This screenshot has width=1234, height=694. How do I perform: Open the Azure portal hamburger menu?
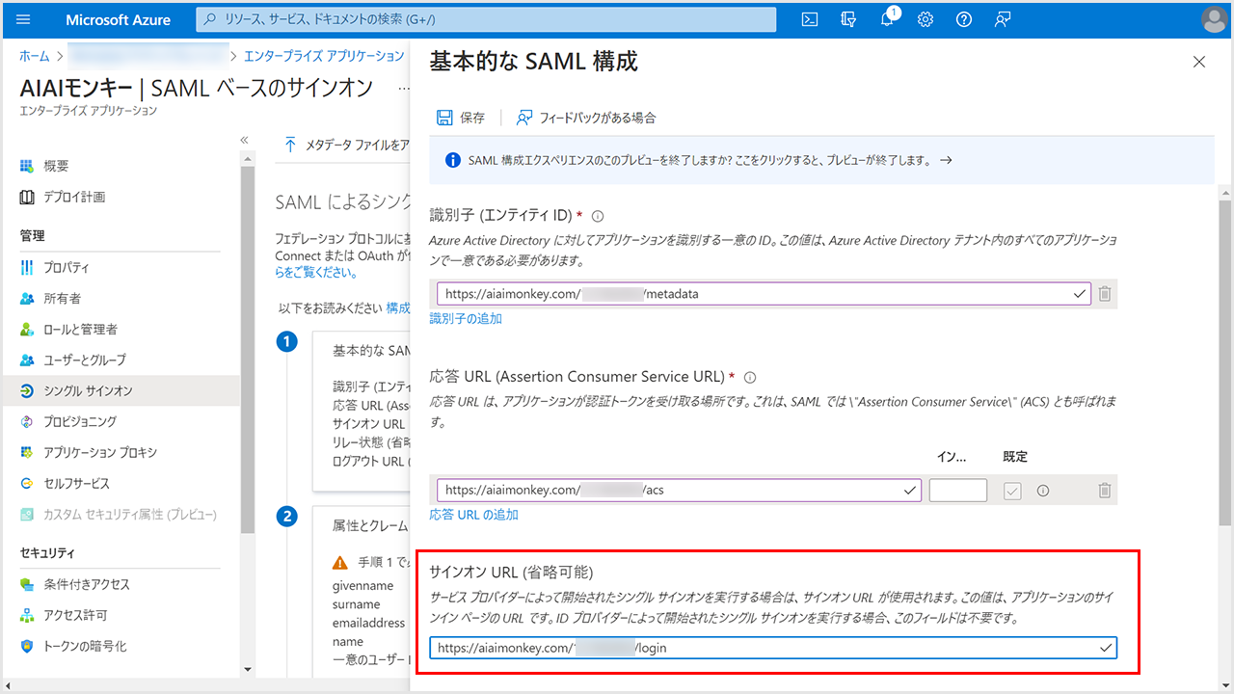[x=24, y=19]
